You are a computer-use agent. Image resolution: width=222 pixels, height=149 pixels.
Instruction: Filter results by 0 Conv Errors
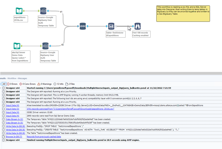(27, 84)
